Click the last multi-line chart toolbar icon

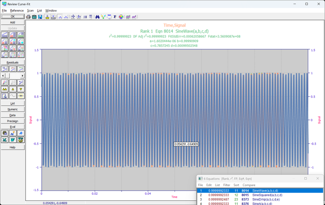coord(134,17)
